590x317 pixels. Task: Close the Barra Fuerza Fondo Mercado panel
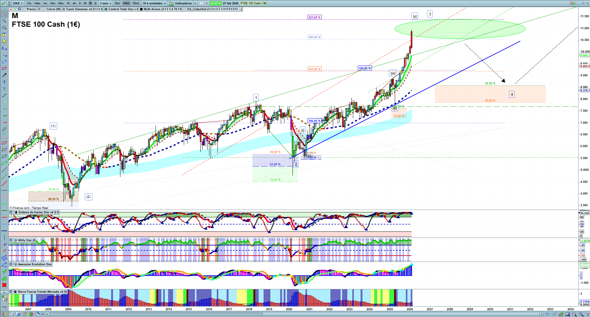[11, 292]
